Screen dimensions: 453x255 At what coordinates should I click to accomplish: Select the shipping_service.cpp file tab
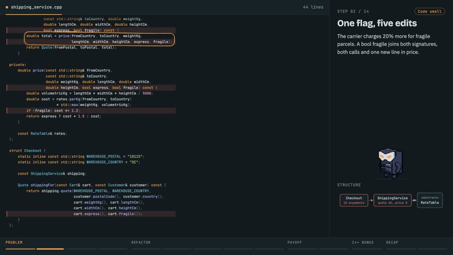34,7
